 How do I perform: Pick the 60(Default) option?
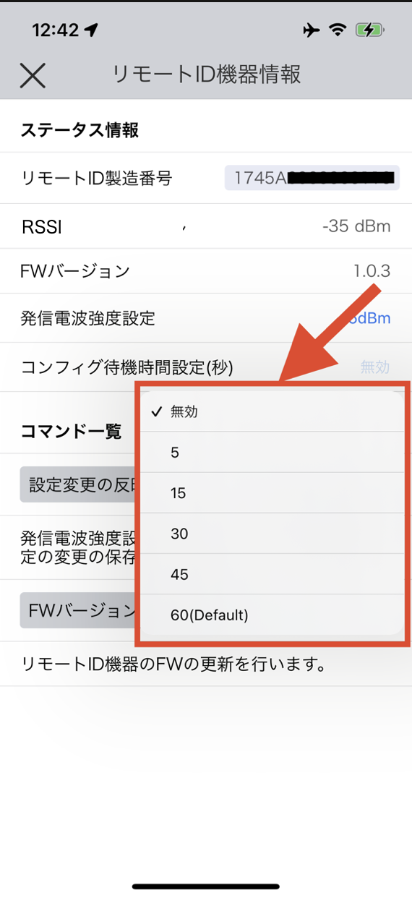271,615
